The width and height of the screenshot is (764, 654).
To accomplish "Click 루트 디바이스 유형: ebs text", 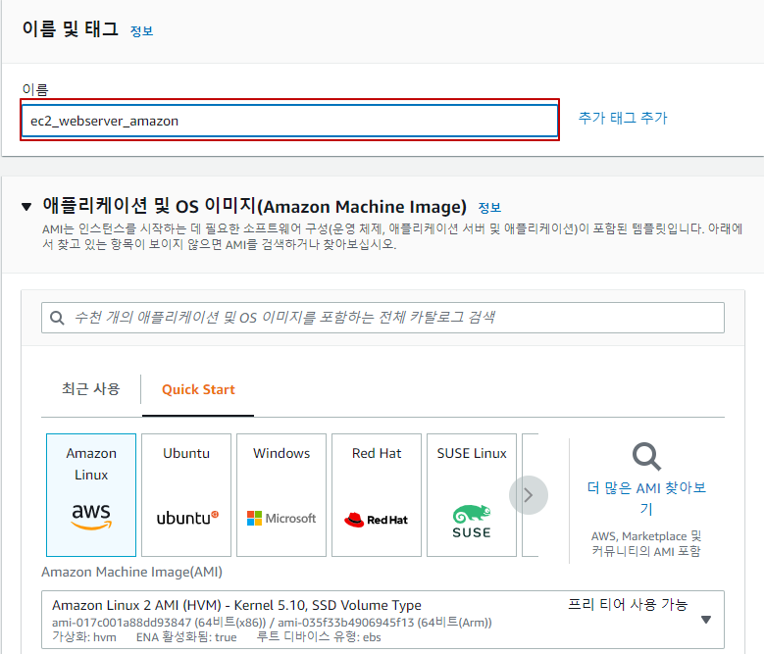I will 319,637.
